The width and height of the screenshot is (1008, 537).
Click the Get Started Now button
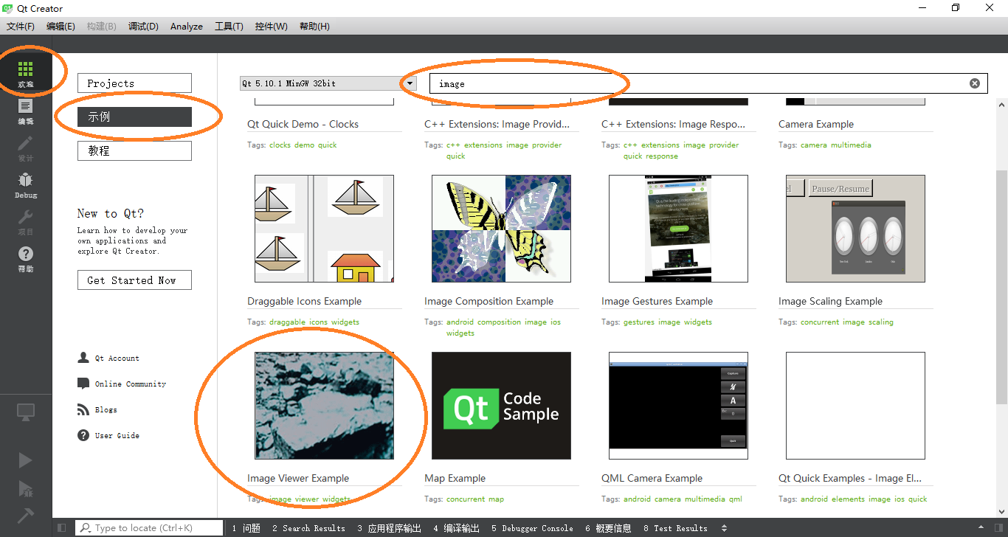tap(134, 280)
